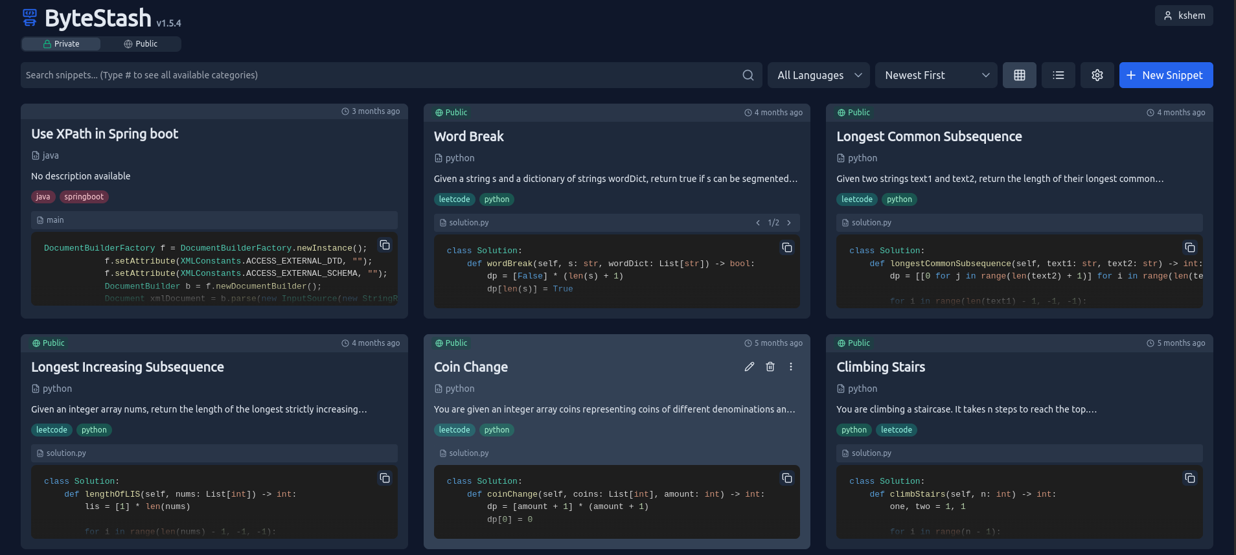Image resolution: width=1236 pixels, height=555 pixels.
Task: Click Public badge on Longest Common Subsequence
Action: coord(854,113)
